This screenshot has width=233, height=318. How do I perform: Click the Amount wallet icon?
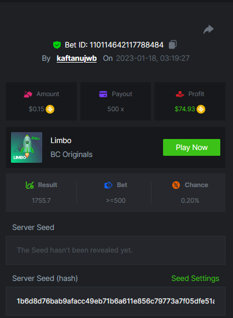coord(28,94)
